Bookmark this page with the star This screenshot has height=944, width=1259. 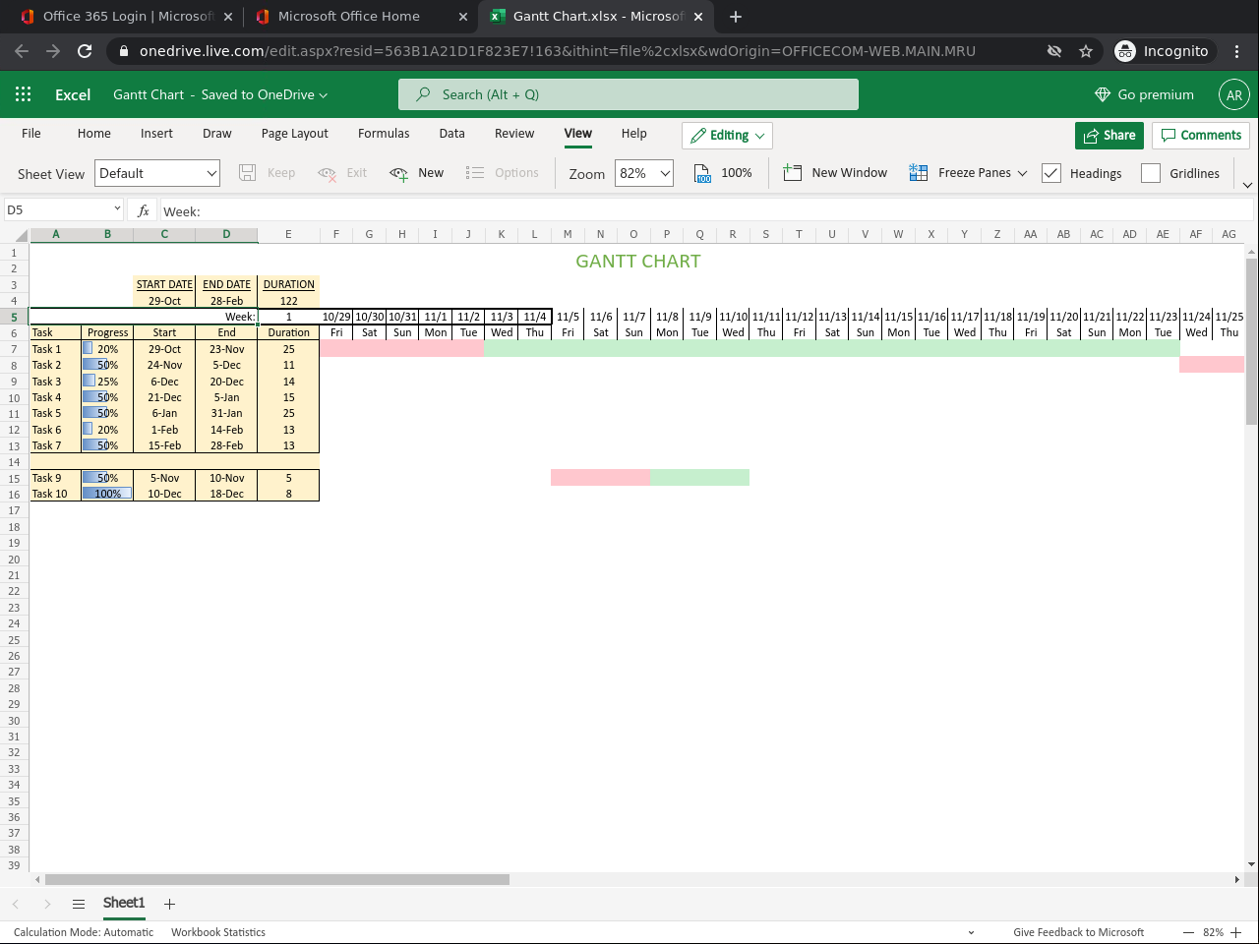[x=1086, y=51]
